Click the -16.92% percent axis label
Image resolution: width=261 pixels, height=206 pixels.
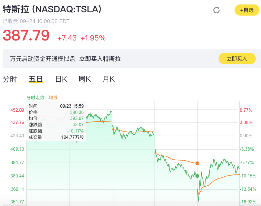click(248, 202)
